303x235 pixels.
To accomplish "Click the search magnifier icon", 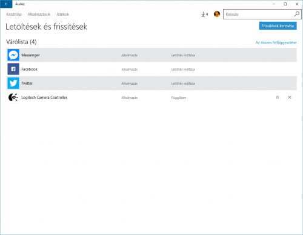I will pos(296,14).
